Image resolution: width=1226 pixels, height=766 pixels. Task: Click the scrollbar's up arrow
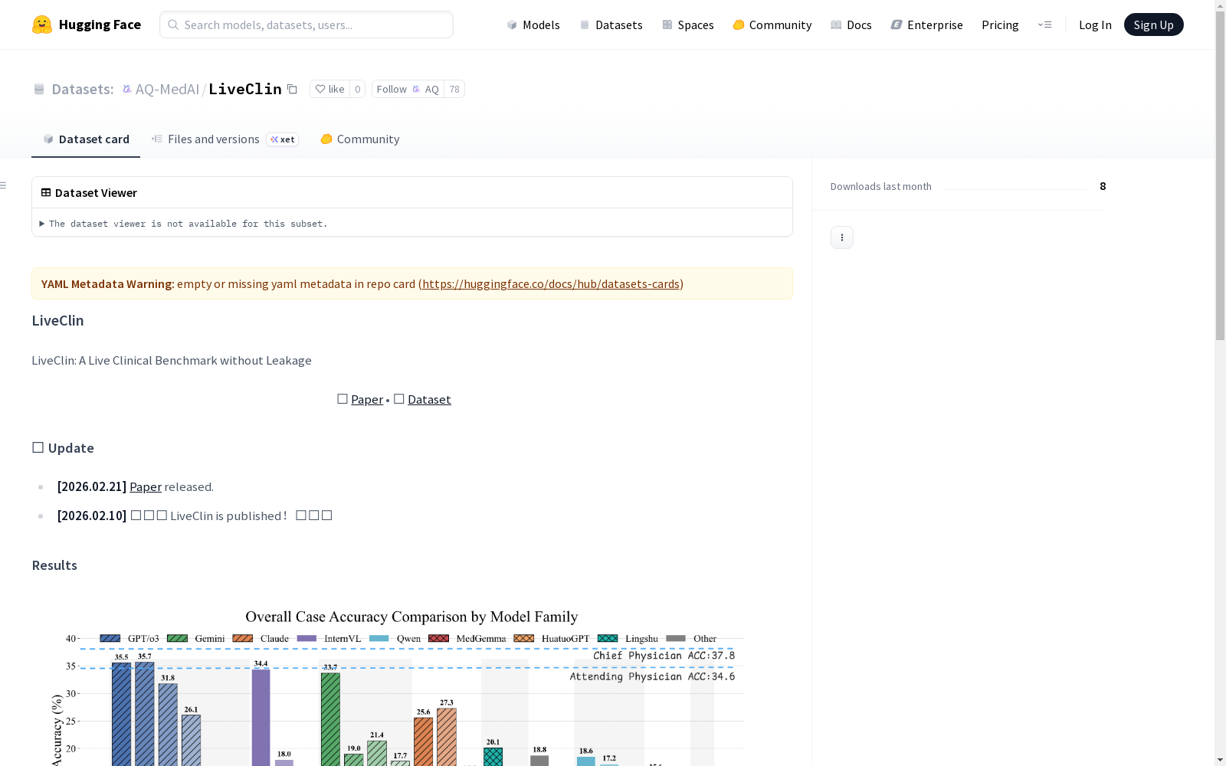(x=1220, y=5)
